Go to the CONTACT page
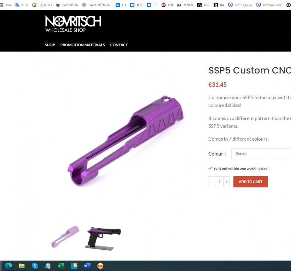 click(x=119, y=45)
